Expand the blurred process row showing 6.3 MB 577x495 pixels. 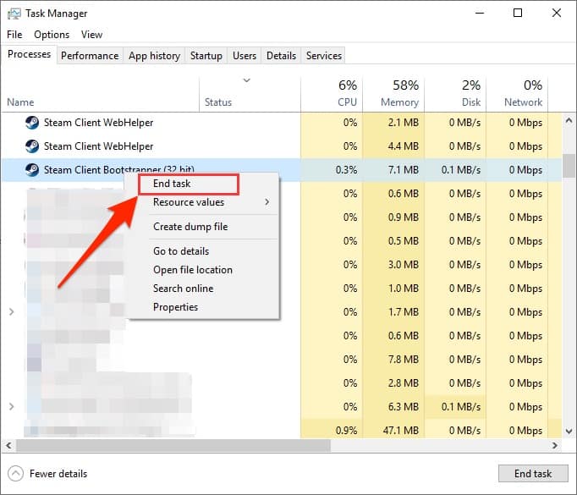pyautogui.click(x=11, y=407)
